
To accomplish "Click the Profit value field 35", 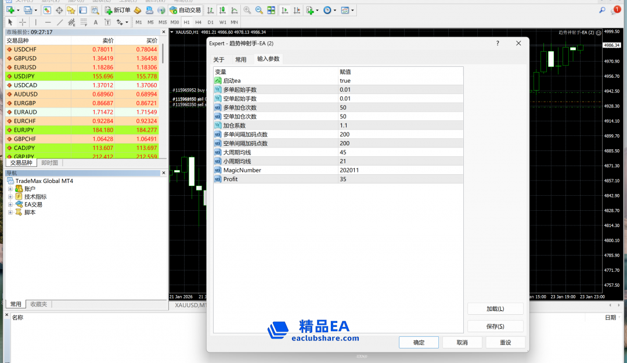I will point(401,179).
